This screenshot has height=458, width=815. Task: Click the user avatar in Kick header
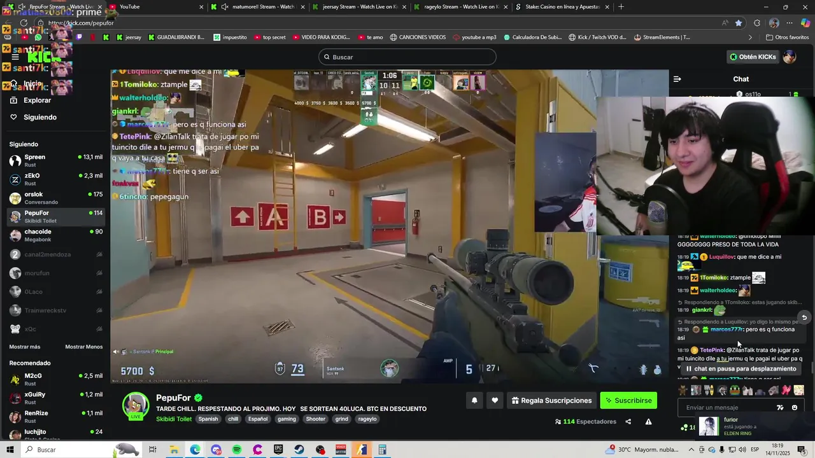pyautogui.click(x=790, y=57)
